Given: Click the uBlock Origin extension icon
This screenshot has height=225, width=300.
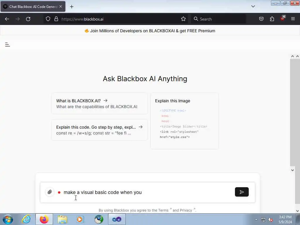Looking at the screenshot, I should [x=283, y=18].
